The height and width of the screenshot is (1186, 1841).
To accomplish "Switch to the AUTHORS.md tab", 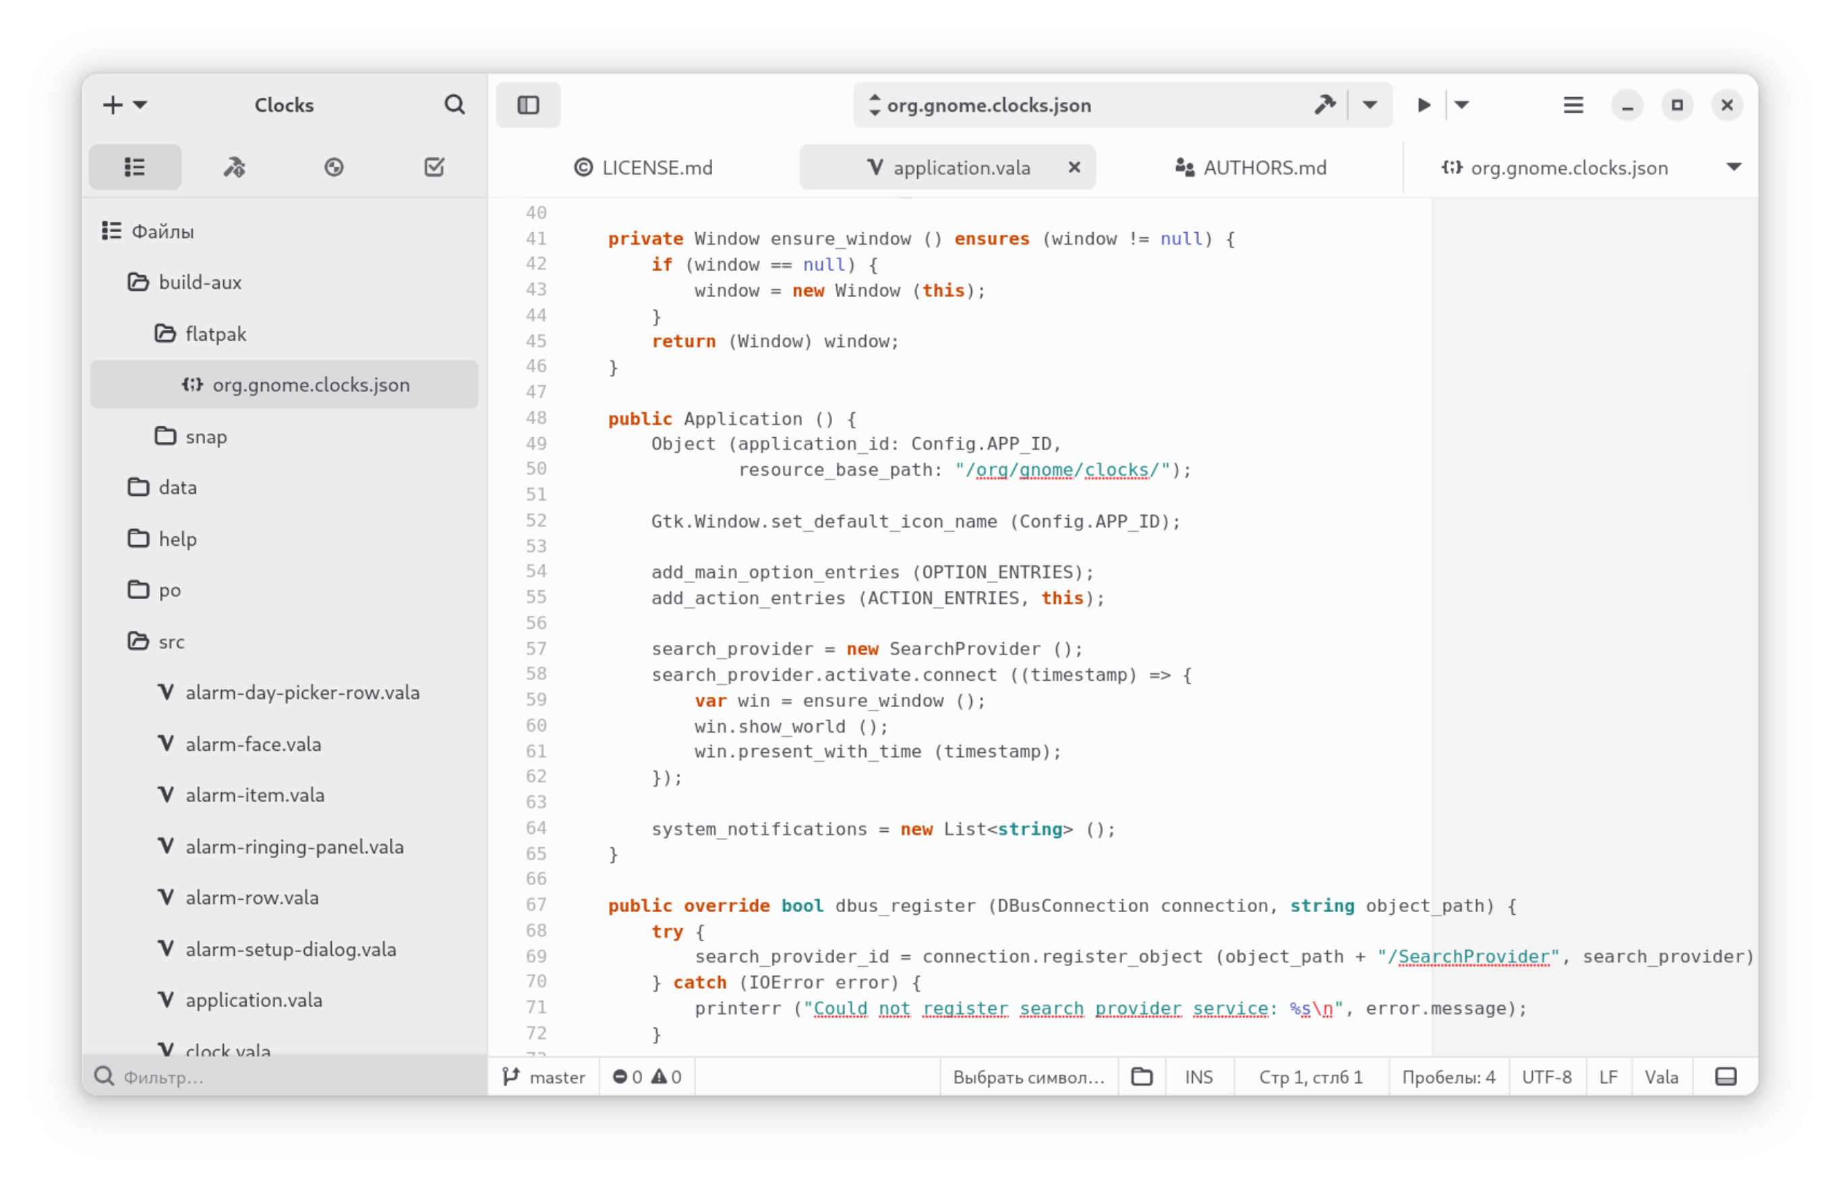I will (1251, 168).
